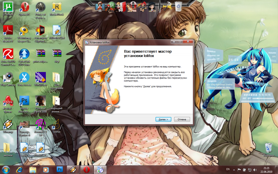Launch Adobe Photoshop desktop shortcut
The image size is (278, 174).
pyautogui.click(x=24, y=102)
